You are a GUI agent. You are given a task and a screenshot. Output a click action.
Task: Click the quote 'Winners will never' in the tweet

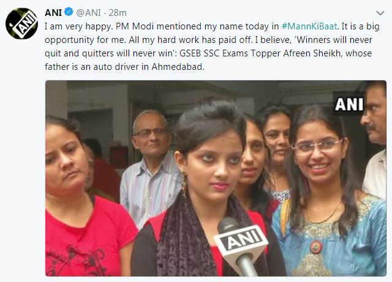pos(334,40)
